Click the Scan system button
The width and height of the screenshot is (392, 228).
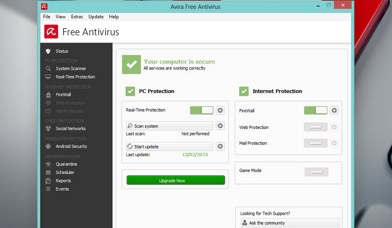(x=169, y=126)
